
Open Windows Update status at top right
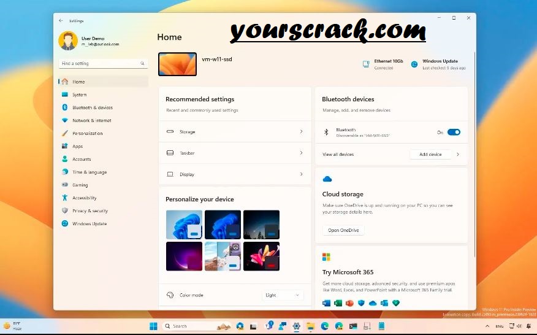coord(438,64)
